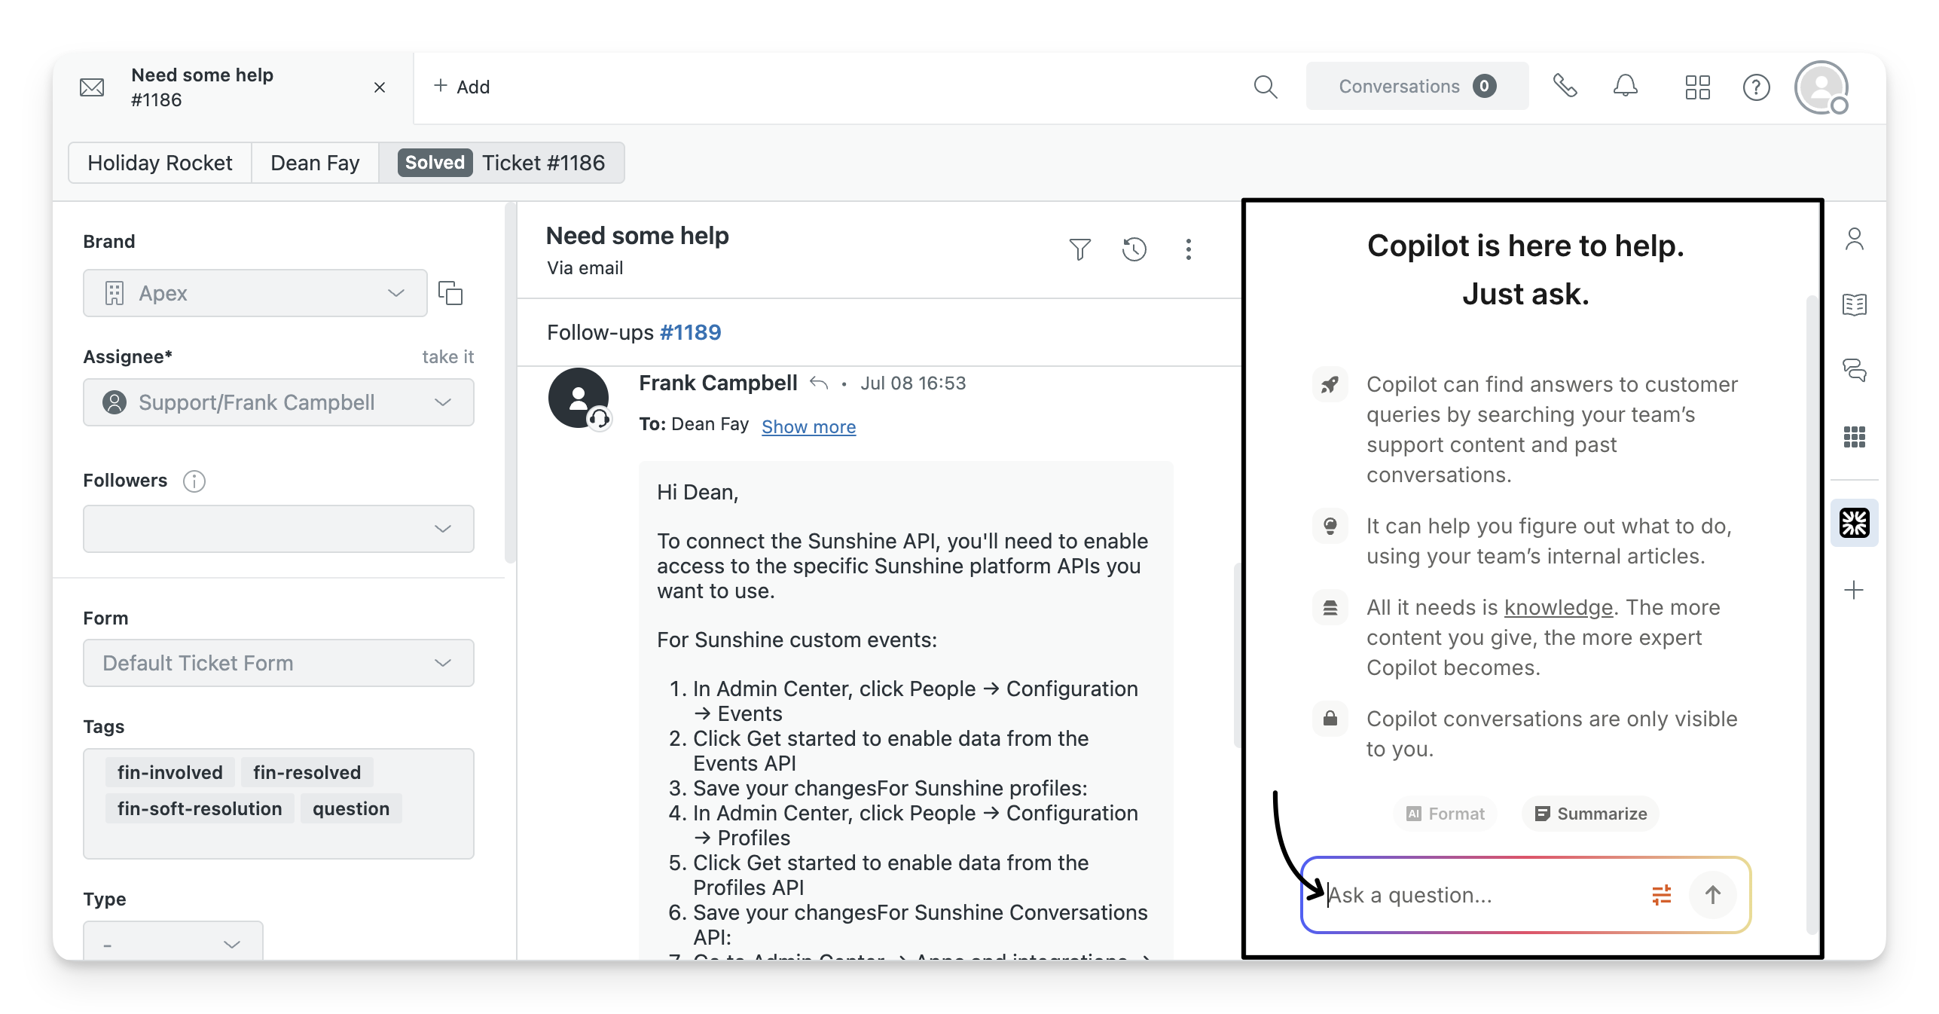Click the Show more link
This screenshot has height=1014, width=1939.
tap(808, 427)
